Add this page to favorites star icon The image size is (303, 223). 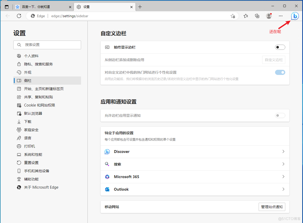tap(233, 16)
